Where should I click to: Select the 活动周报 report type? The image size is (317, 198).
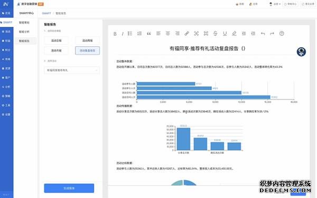point(87,41)
